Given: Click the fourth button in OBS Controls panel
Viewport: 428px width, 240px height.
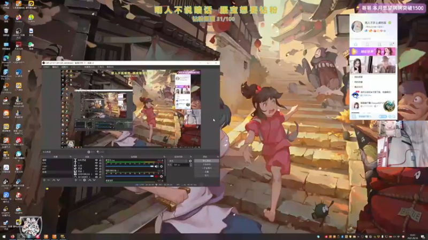Looking at the screenshot, I should pyautogui.click(x=207, y=172).
